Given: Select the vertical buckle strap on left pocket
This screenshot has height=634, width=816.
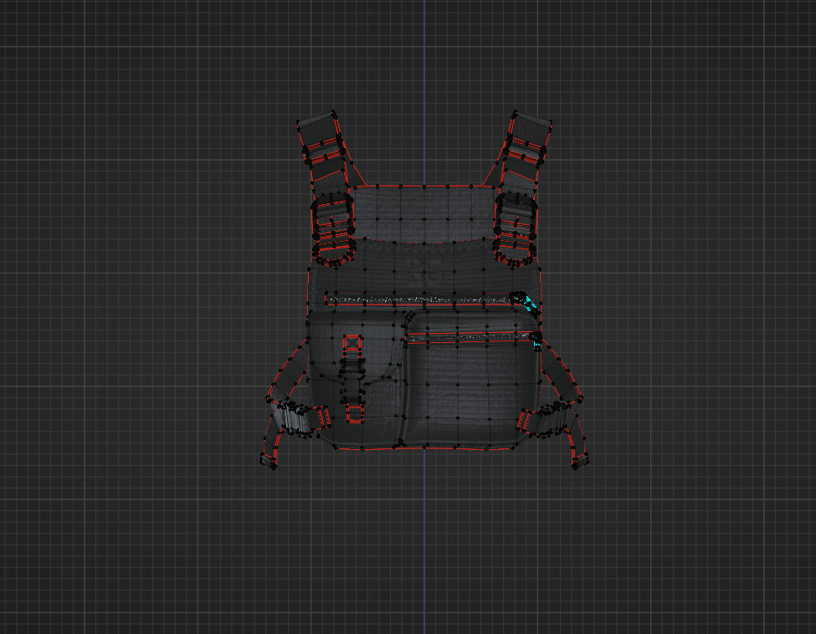Looking at the screenshot, I should [353, 378].
